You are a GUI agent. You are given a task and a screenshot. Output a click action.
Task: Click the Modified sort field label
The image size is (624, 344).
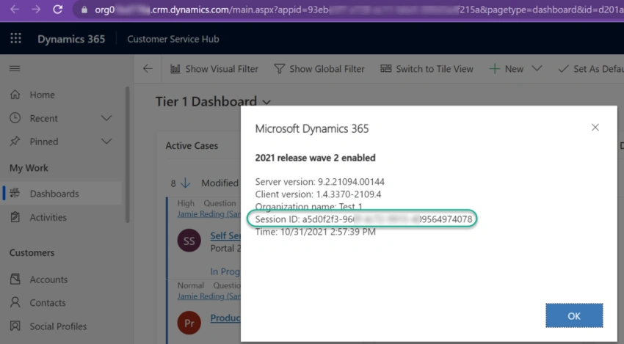[220, 183]
